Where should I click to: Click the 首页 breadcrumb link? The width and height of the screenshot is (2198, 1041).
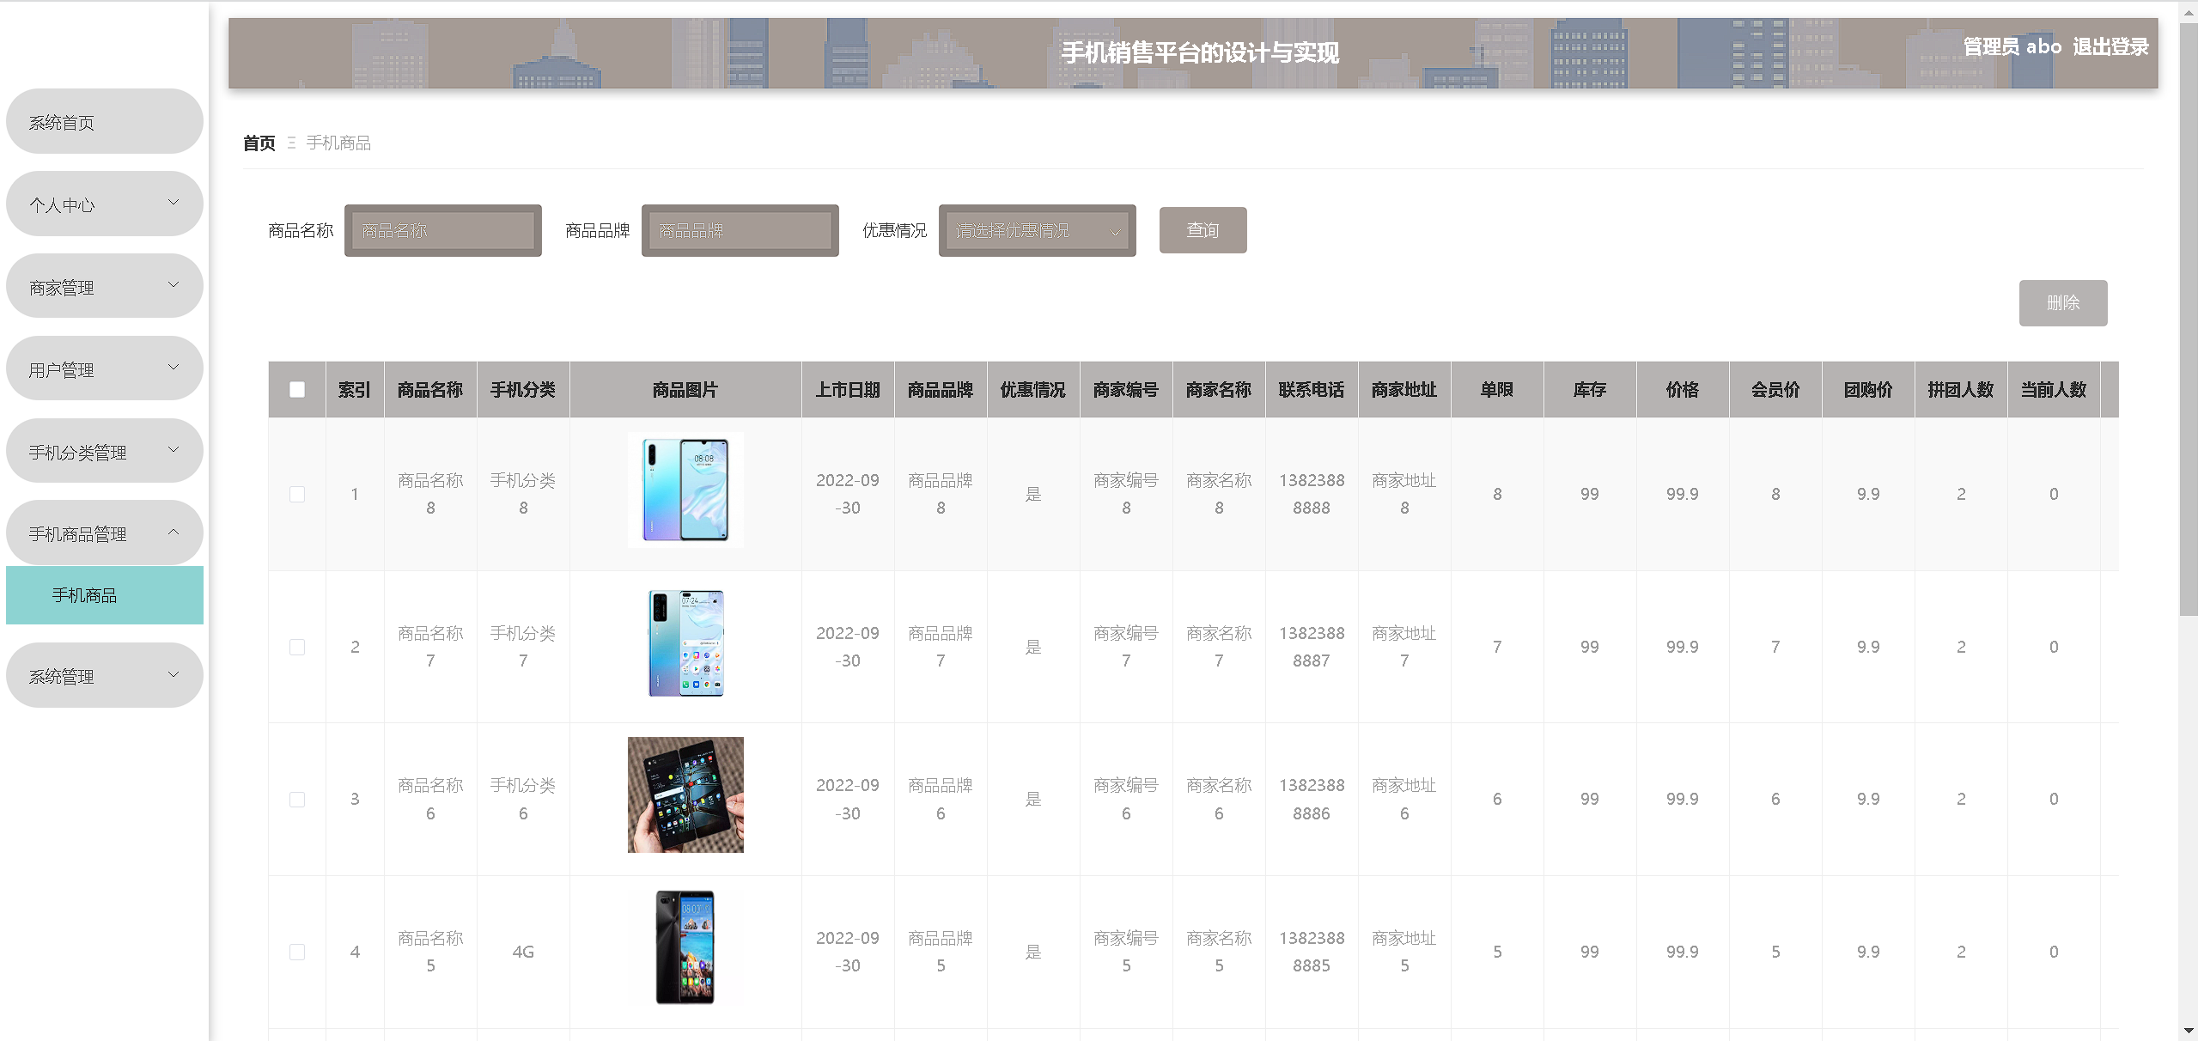[x=259, y=143]
